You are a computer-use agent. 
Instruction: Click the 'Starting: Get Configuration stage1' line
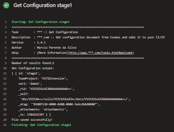coord(41,22)
